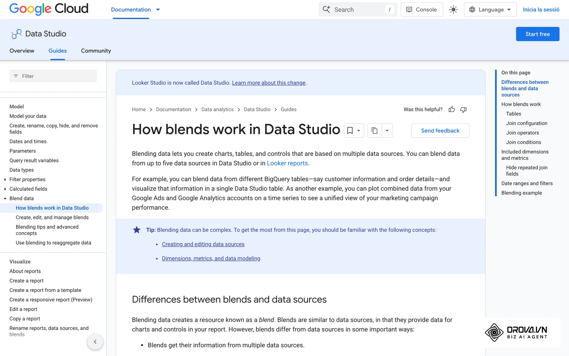Open Learn more about this change link

(268, 83)
